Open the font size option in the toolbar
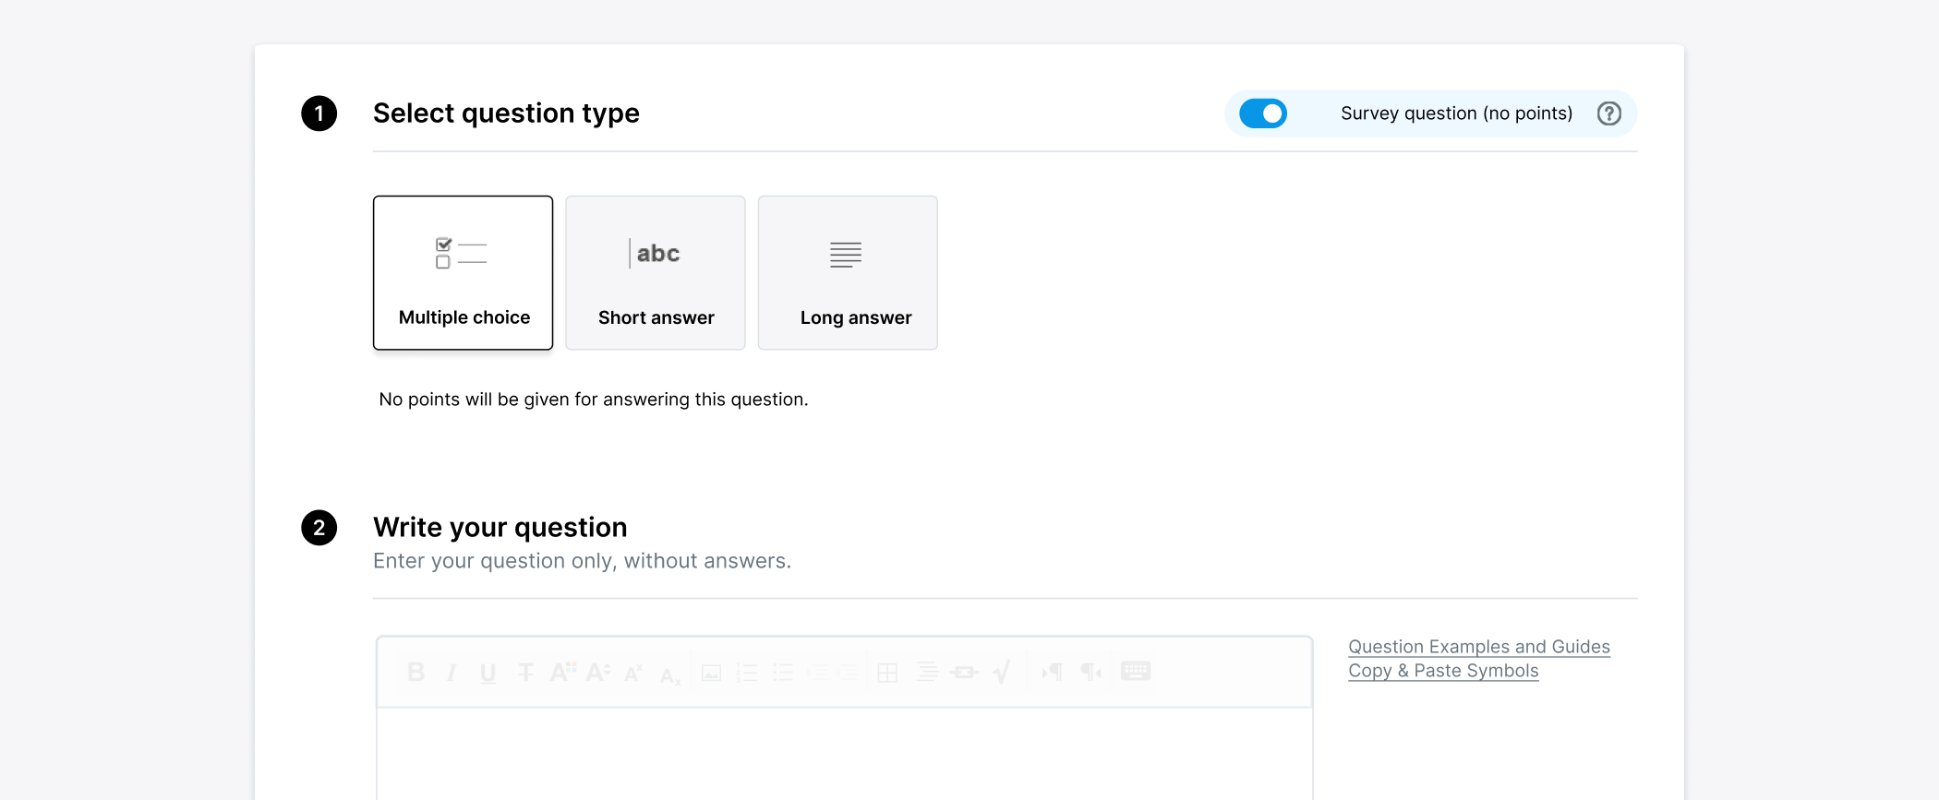The width and height of the screenshot is (1939, 800). [x=598, y=672]
